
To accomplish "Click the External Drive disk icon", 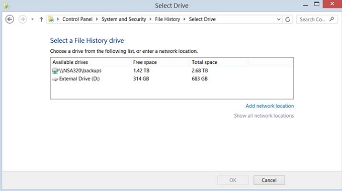I will tap(55, 79).
